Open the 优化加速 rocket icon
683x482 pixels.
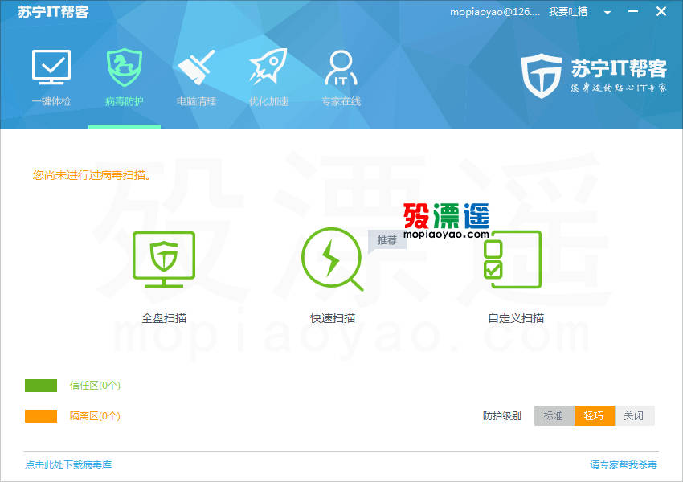click(x=268, y=66)
